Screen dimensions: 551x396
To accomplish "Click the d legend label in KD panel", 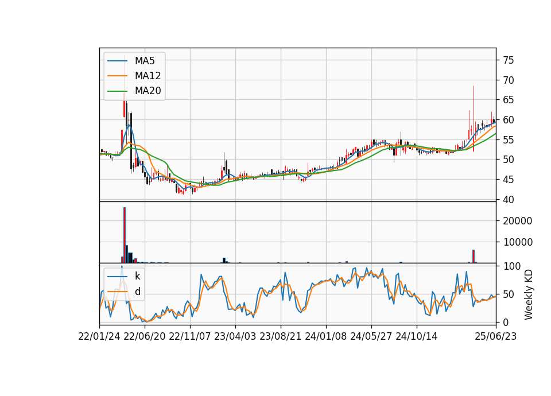I will (x=138, y=292).
